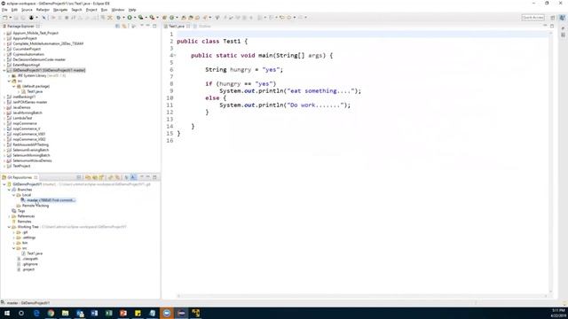The width and height of the screenshot is (568, 319).
Task: Open dropdown arrow next to Debug button
Action: [123, 18]
